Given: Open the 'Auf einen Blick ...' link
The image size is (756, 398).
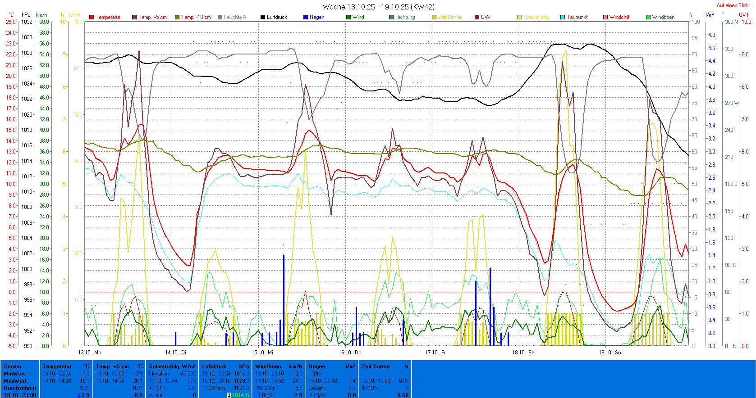Looking at the screenshot, I should click(x=734, y=5).
